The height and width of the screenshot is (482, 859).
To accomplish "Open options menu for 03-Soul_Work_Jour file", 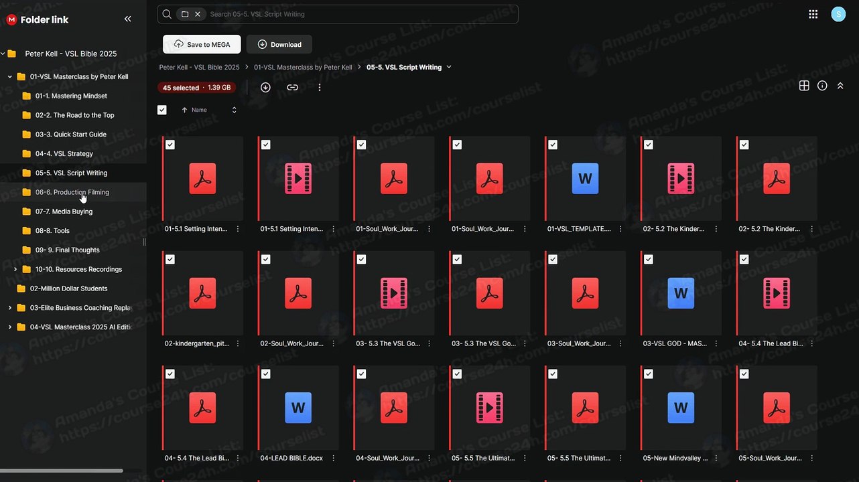I will click(620, 343).
